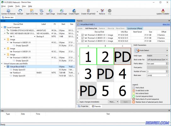Image resolution: width=171 pixels, height=126 pixels.
Task: Click the Auto Detect RAID parameters icon
Action: [137, 50]
